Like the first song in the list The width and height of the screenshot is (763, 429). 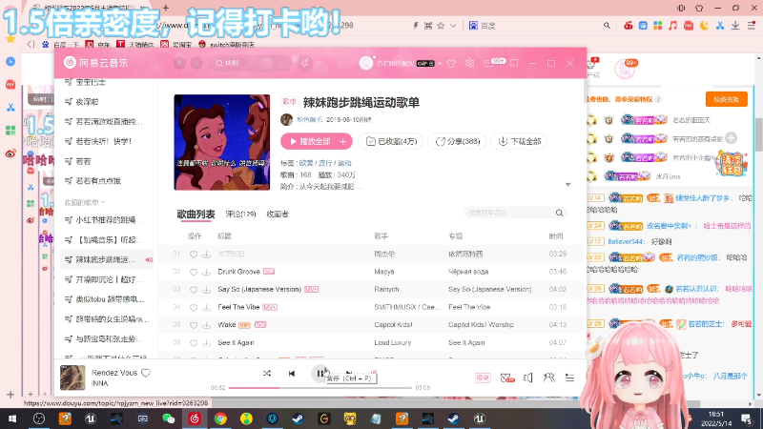click(194, 255)
